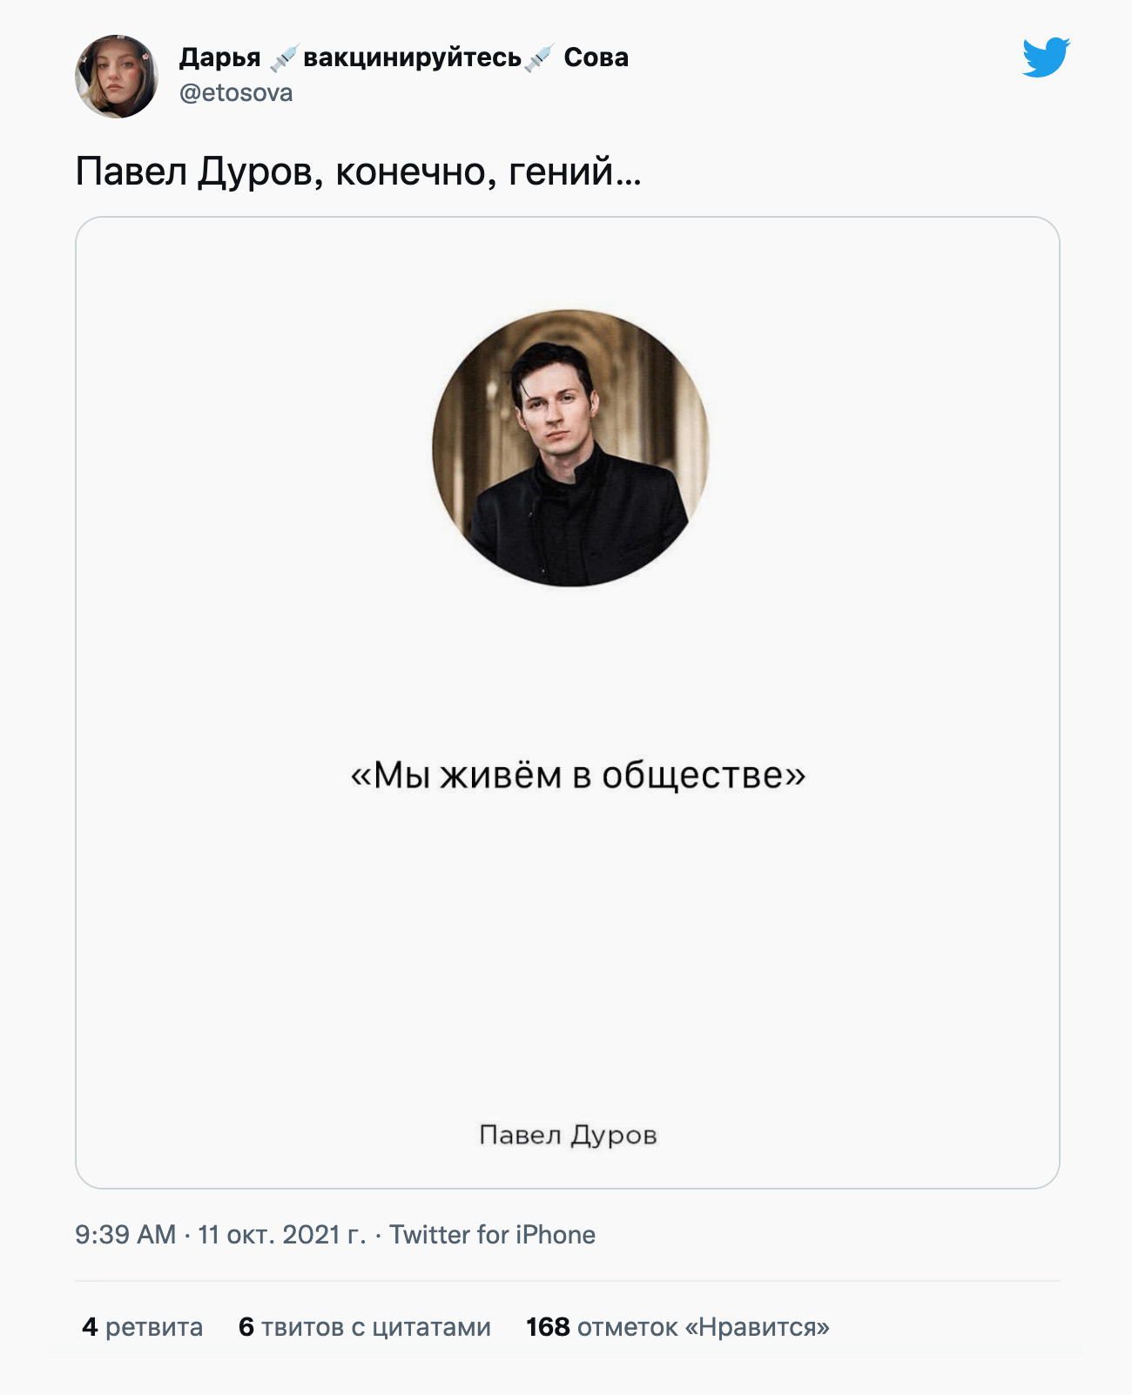This screenshot has width=1132, height=1395.
Task: Click the syringe emoji before "Сова"
Action: 540,57
